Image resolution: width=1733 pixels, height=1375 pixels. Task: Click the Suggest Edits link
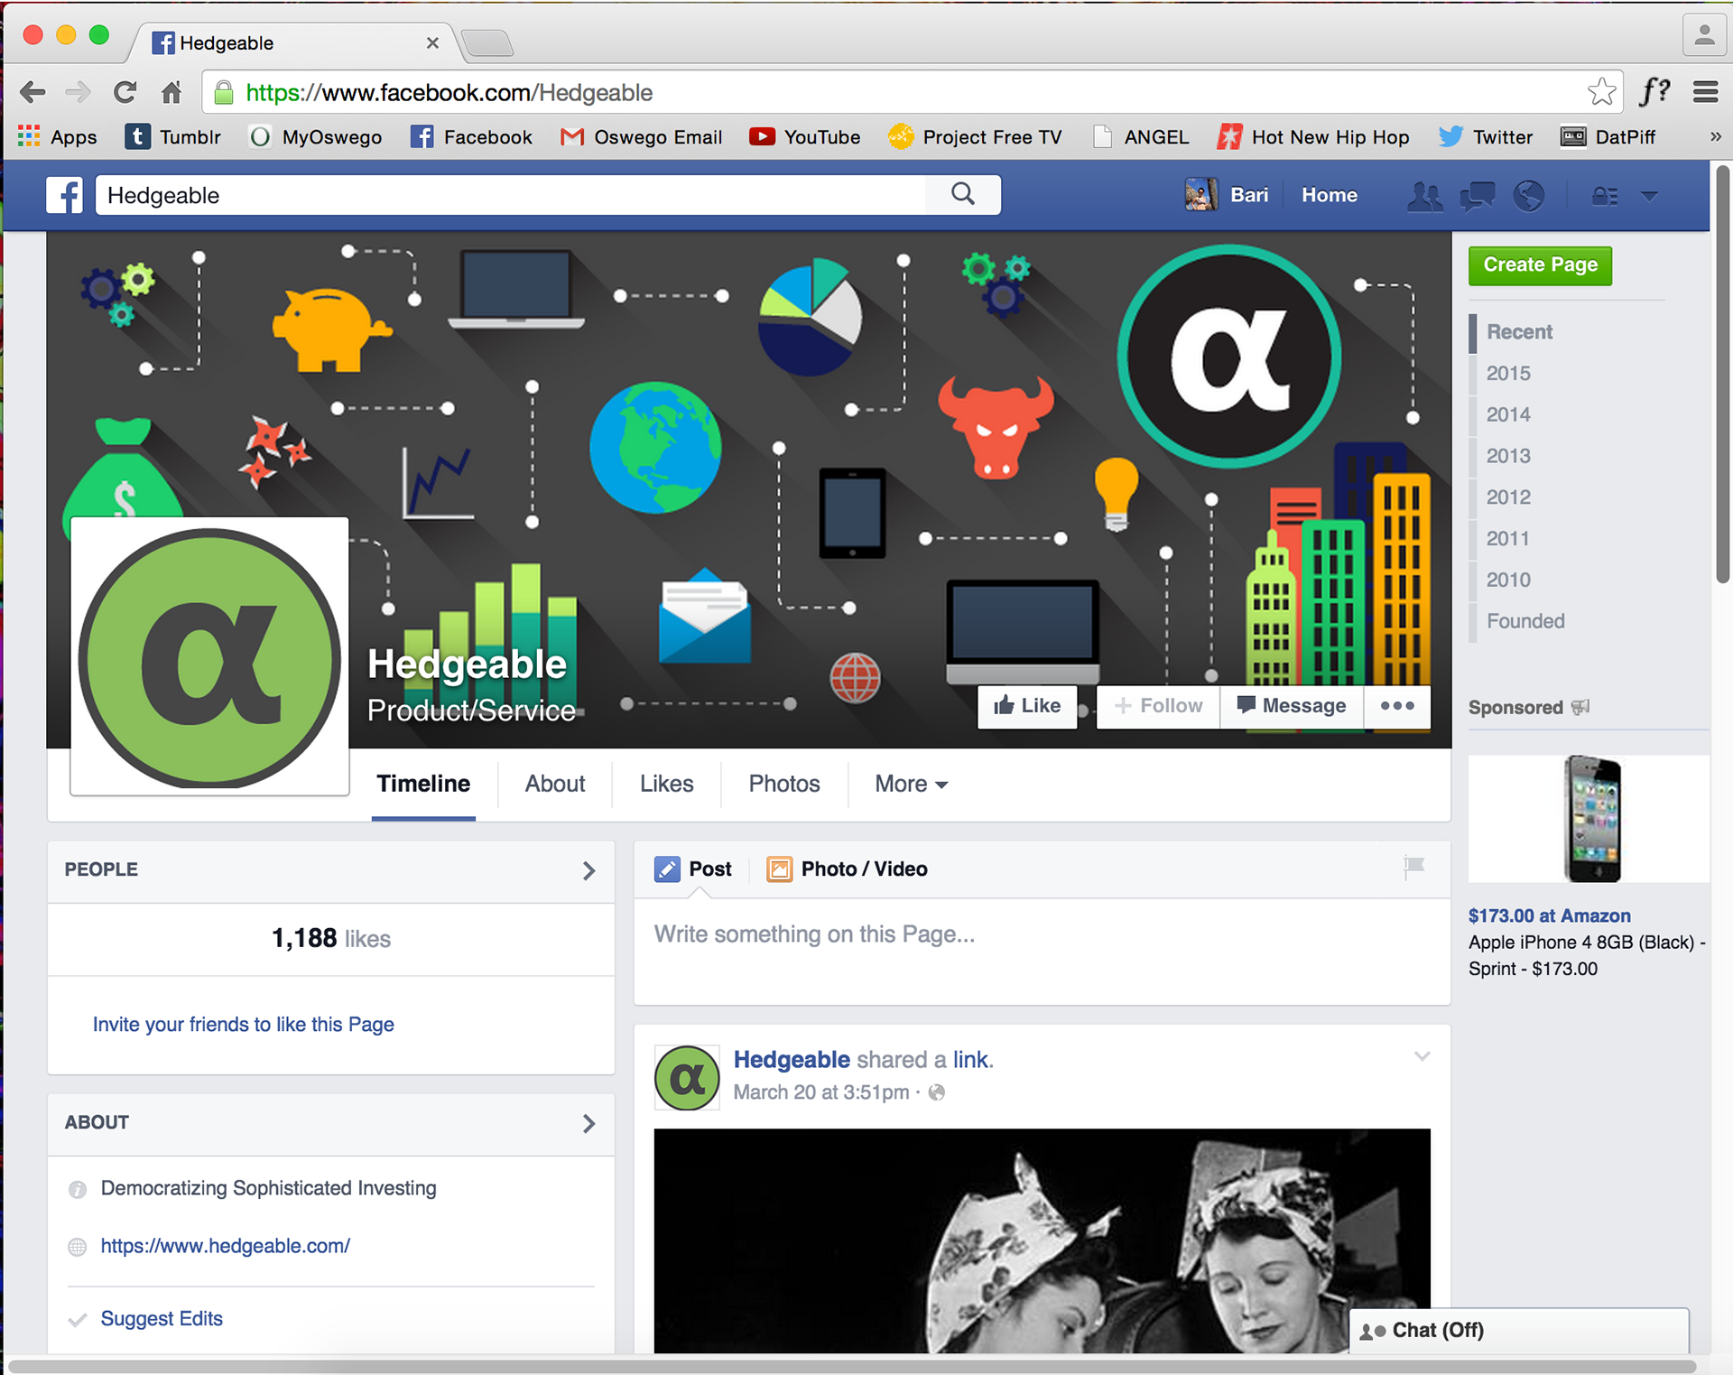point(162,1319)
